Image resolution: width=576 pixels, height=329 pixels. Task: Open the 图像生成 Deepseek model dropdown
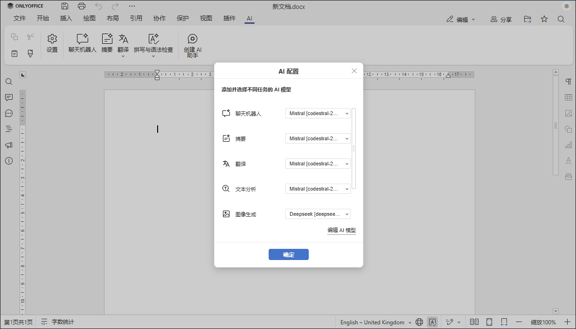coord(318,214)
